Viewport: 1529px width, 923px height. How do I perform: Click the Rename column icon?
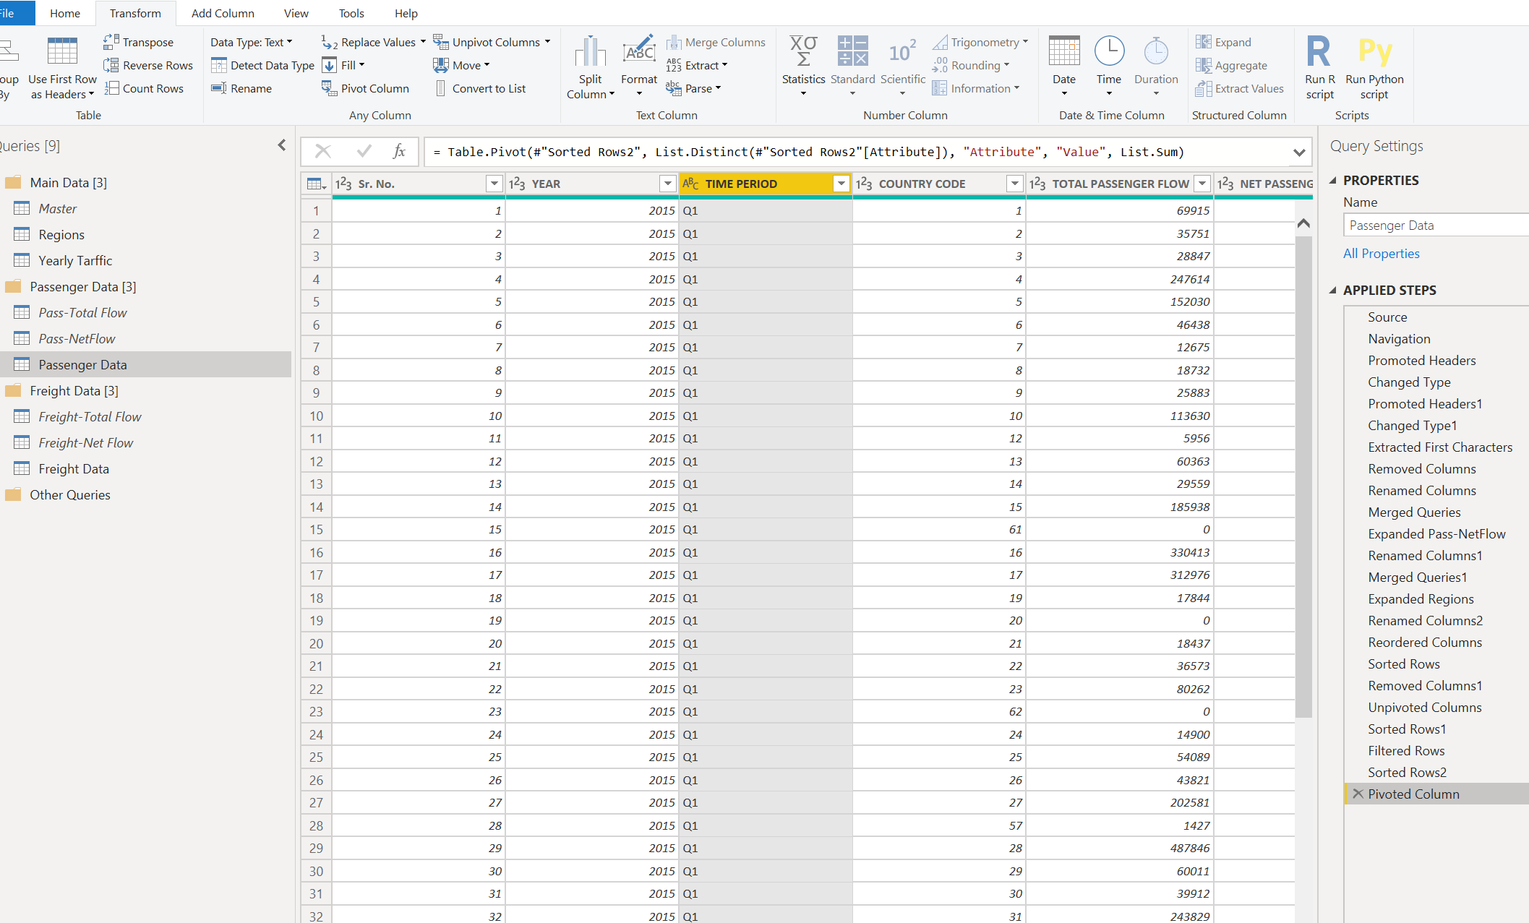click(219, 88)
